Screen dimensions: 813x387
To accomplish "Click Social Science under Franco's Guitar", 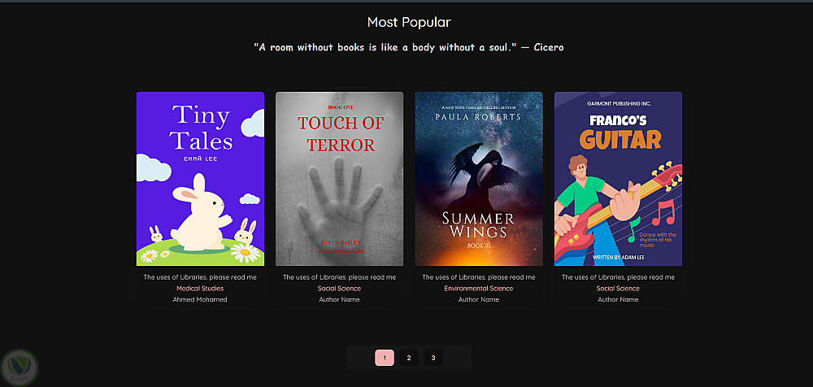I will point(618,289).
